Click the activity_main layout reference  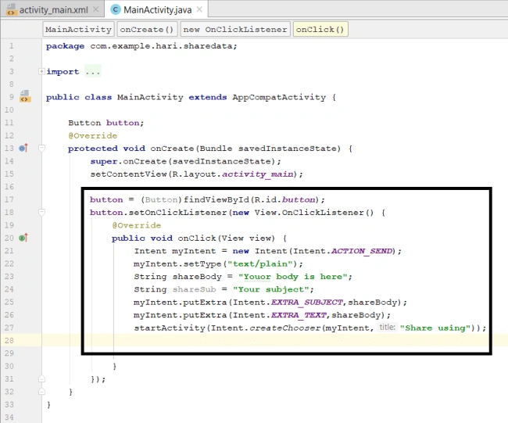tap(258, 174)
